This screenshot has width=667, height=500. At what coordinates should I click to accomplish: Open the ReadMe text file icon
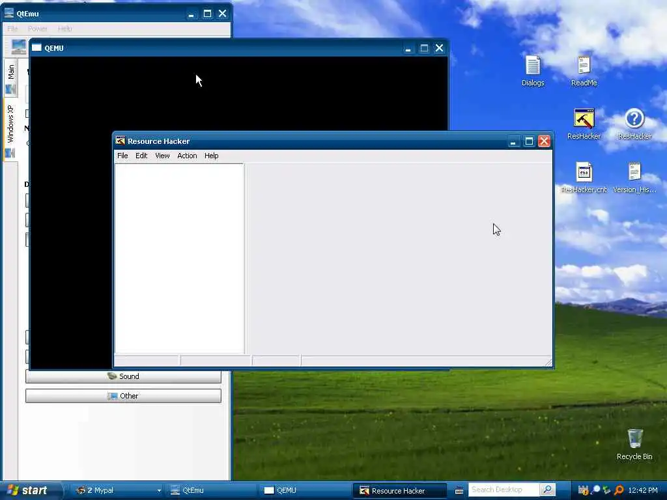click(x=584, y=70)
